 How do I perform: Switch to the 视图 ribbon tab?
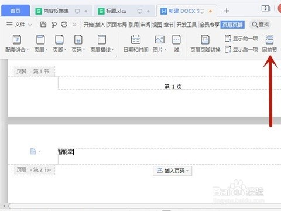click(157, 25)
